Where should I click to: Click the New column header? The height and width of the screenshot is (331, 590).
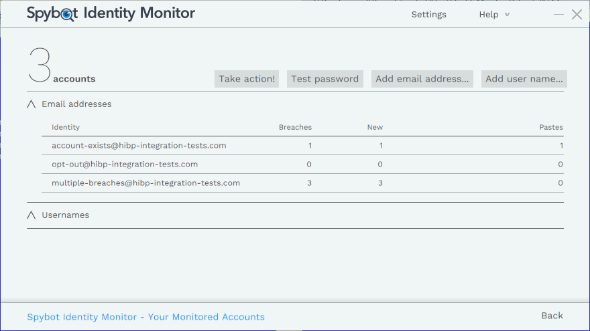[375, 127]
